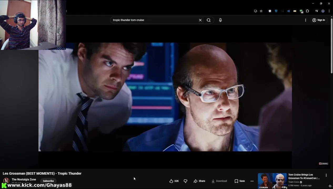The image size is (333, 189).
Task: Click the video player to pause playback
Action: (x=165, y=97)
